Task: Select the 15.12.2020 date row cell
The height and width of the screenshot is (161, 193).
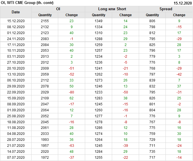Action: (16, 21)
